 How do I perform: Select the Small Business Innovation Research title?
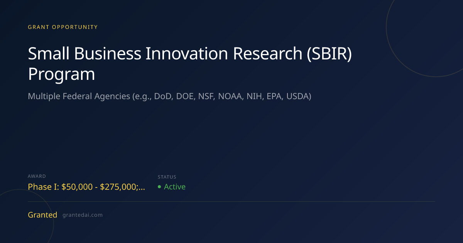click(190, 64)
